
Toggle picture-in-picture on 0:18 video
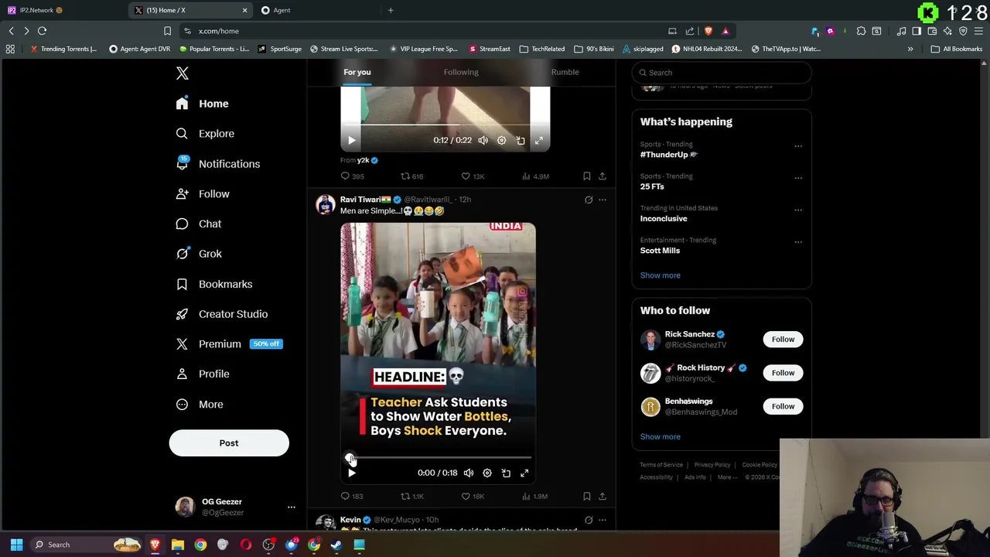click(x=506, y=473)
